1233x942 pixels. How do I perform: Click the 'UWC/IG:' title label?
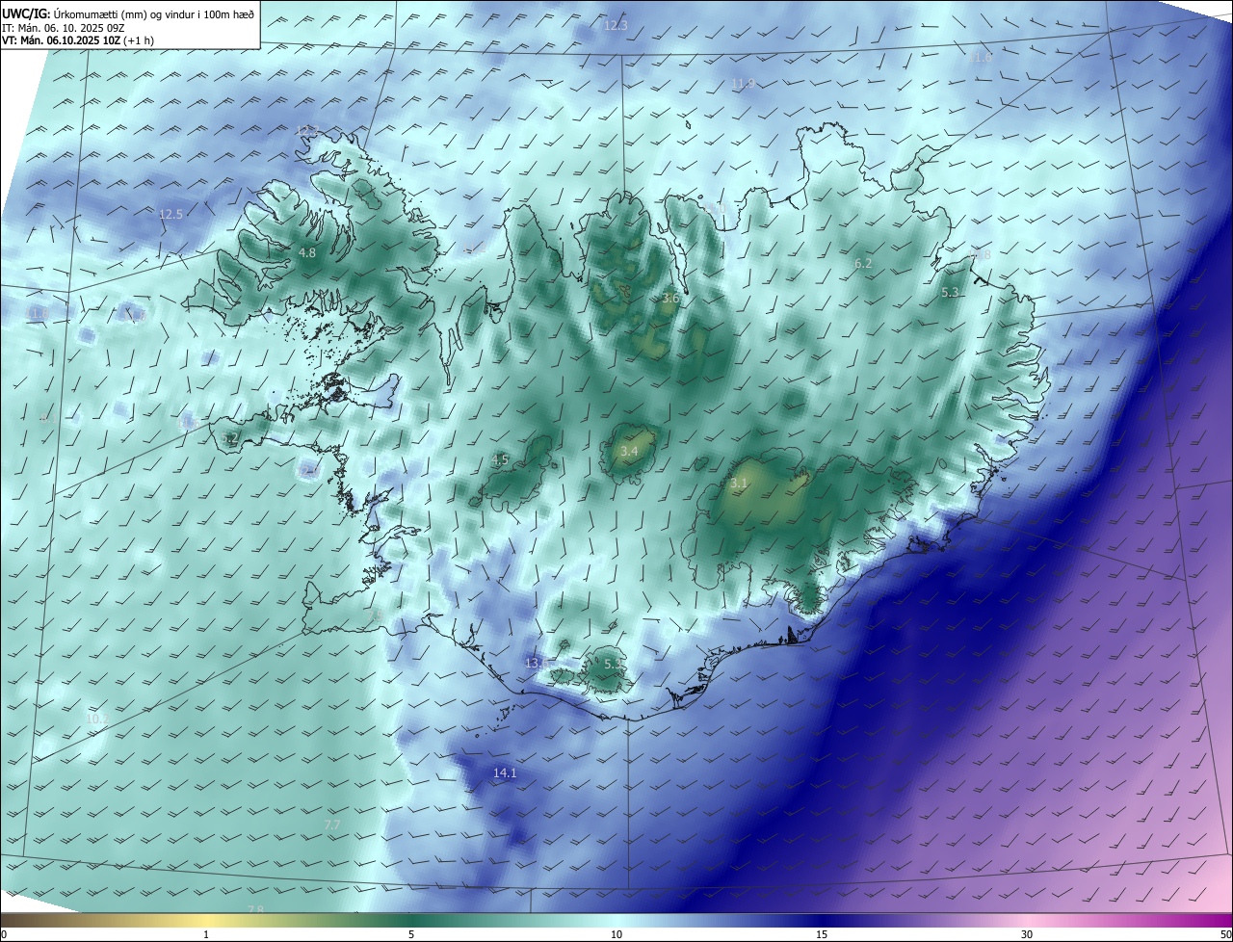[x=25, y=13]
